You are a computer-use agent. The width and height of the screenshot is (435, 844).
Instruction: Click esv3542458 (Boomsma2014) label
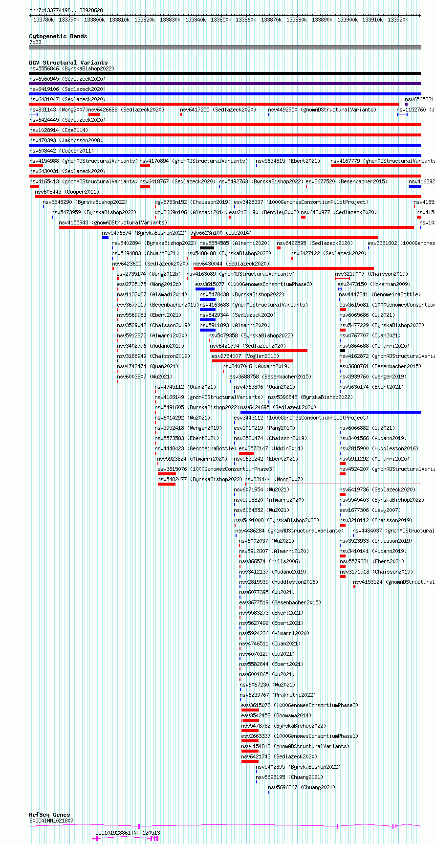click(x=276, y=715)
